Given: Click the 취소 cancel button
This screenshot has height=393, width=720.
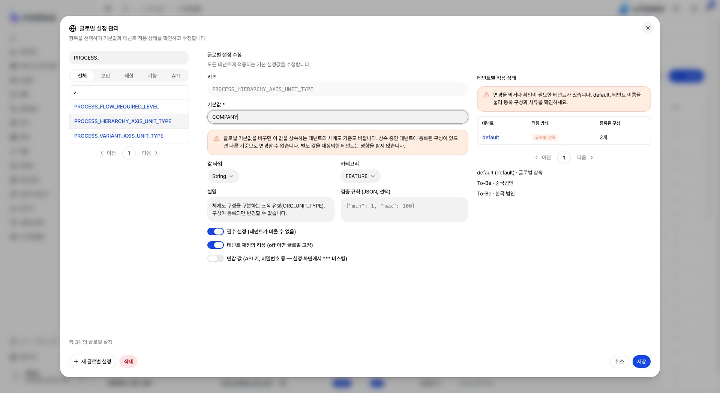Looking at the screenshot, I should point(619,362).
